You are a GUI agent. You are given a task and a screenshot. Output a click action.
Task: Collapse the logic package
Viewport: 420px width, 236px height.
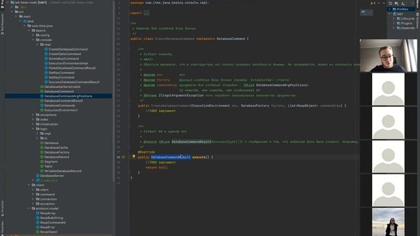pos(33,129)
